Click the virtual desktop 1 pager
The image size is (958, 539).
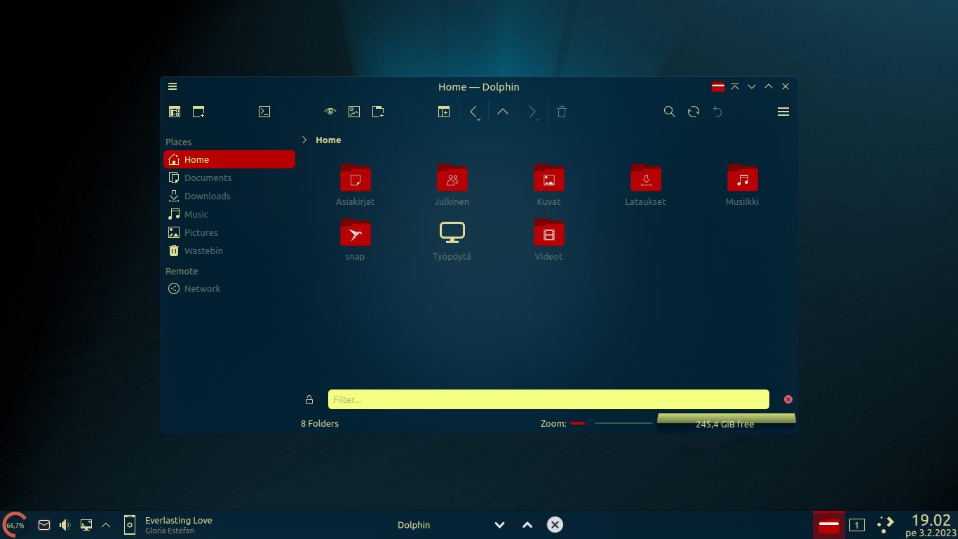click(857, 525)
